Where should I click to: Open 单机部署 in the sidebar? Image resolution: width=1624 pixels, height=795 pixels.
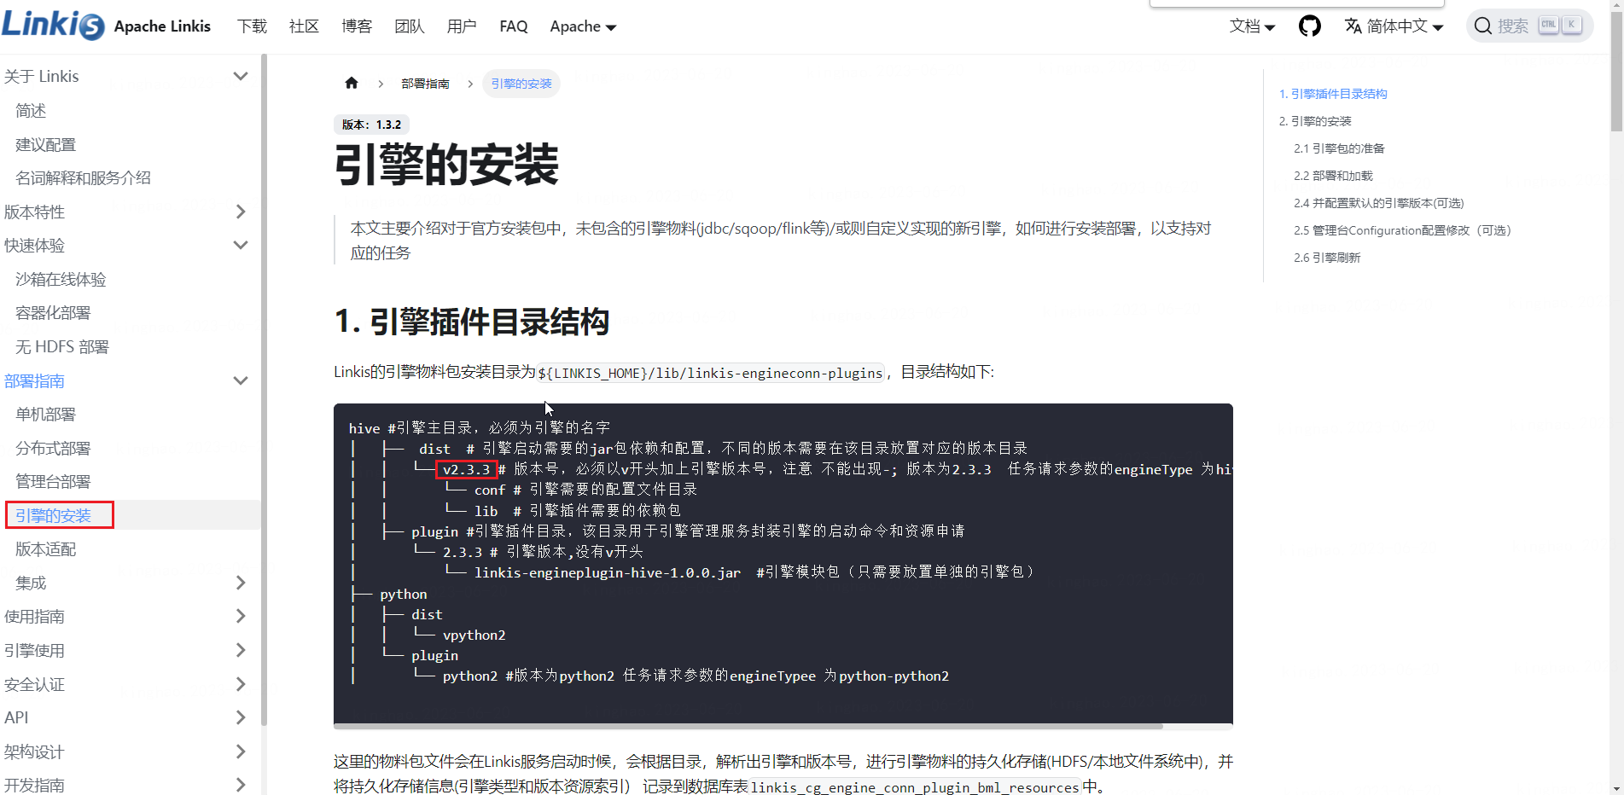[x=46, y=414]
